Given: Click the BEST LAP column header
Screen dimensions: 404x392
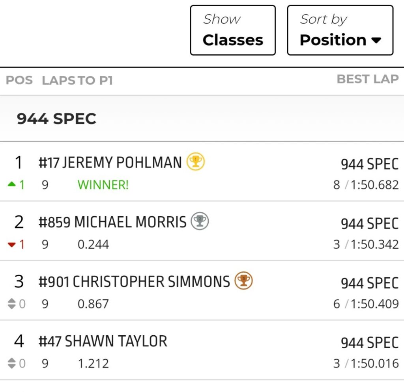Looking at the screenshot, I should coord(368,79).
